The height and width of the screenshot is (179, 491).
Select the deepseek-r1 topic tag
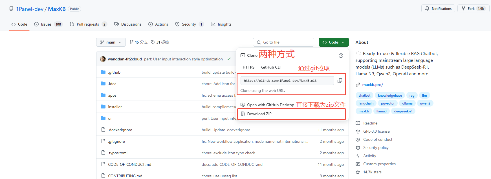pyautogui.click(x=403, y=111)
